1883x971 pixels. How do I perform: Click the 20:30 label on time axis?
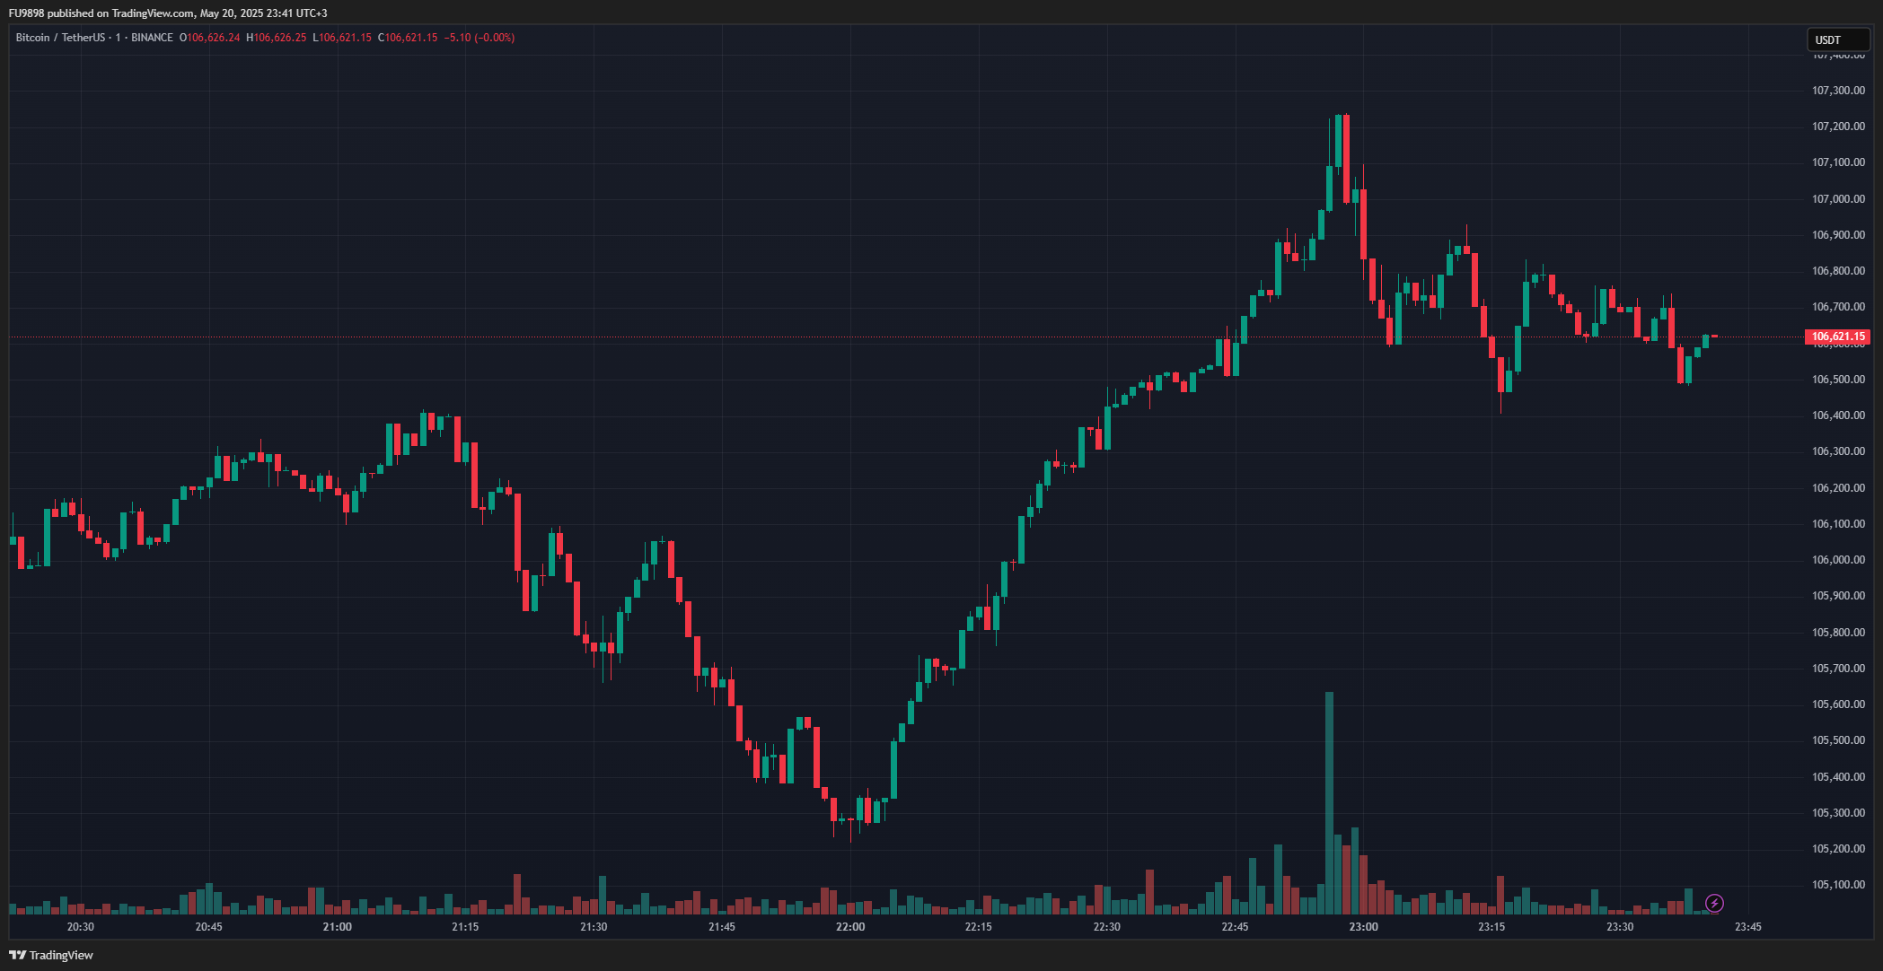click(x=80, y=927)
